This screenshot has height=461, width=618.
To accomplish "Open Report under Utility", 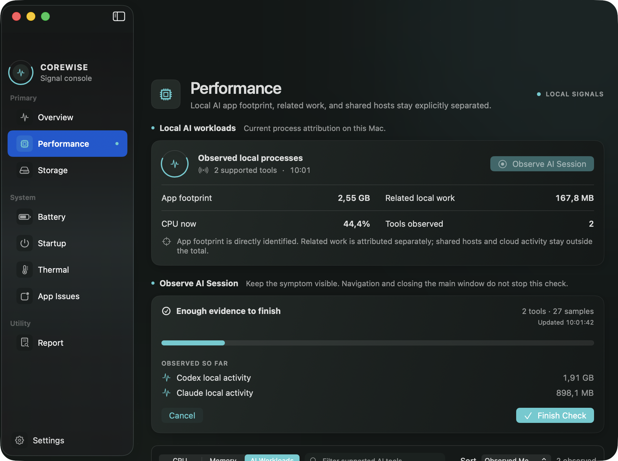I will 67,343.
